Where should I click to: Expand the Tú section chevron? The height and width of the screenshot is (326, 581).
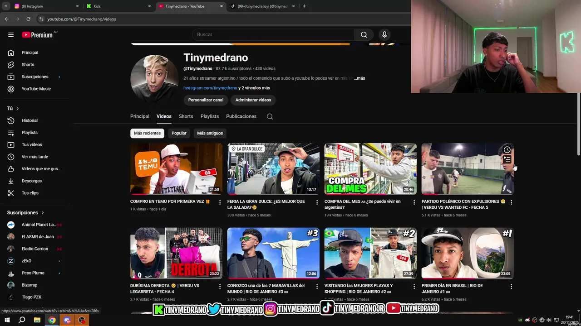pyautogui.click(x=17, y=109)
